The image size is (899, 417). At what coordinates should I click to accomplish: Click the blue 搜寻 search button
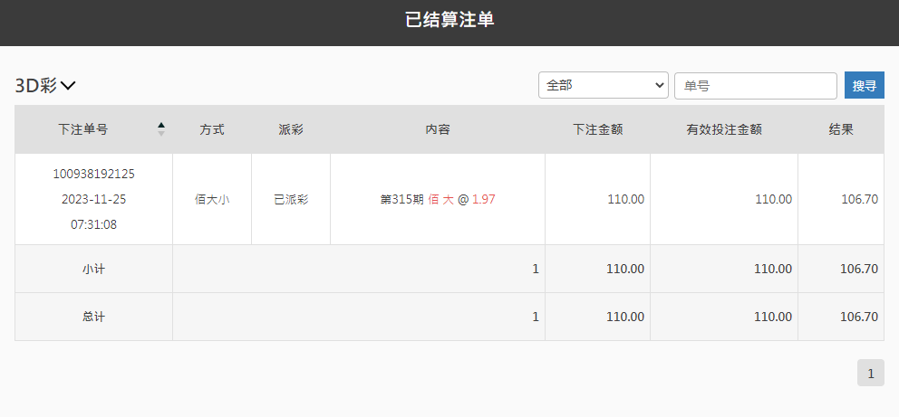pyautogui.click(x=864, y=85)
